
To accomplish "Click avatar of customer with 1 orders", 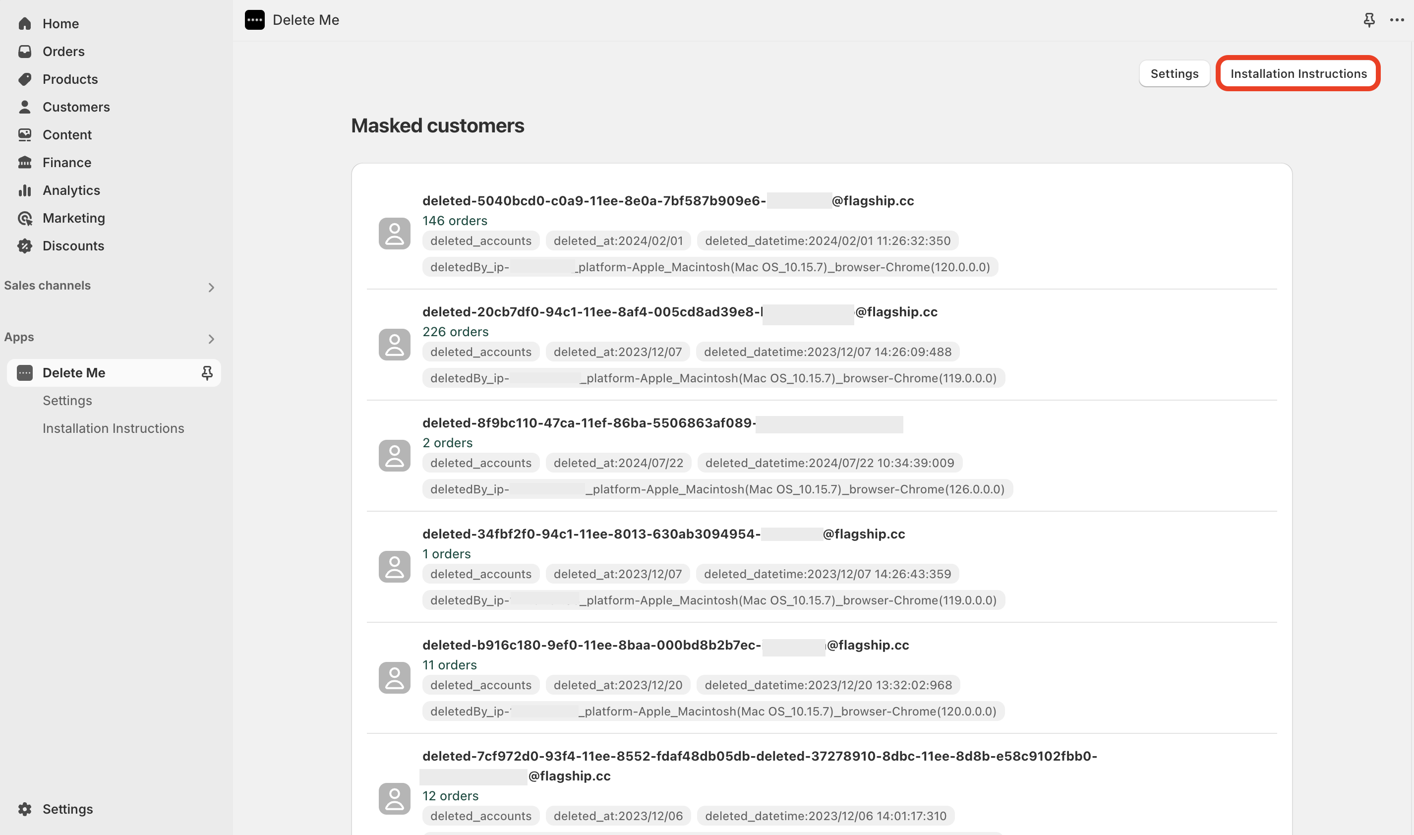I will pyautogui.click(x=394, y=567).
